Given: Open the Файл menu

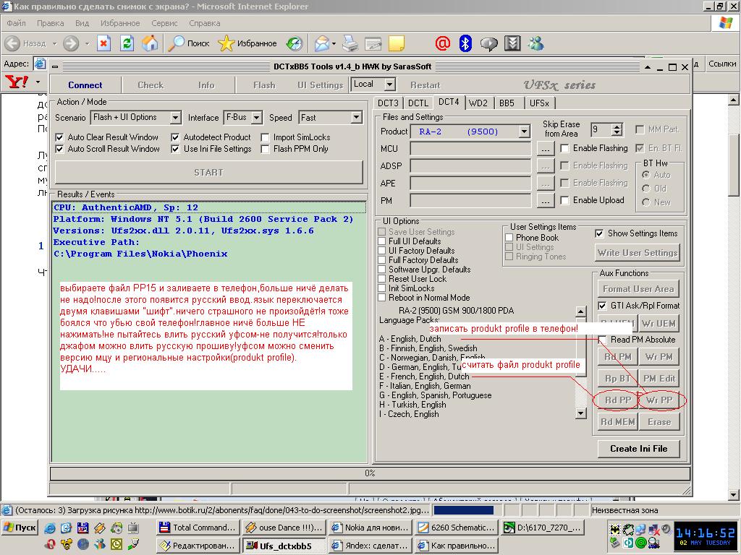Looking at the screenshot, I should [x=16, y=23].
